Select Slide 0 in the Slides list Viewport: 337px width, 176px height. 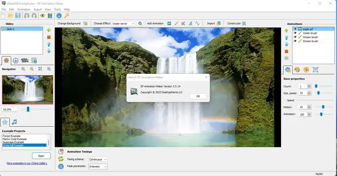[22, 29]
